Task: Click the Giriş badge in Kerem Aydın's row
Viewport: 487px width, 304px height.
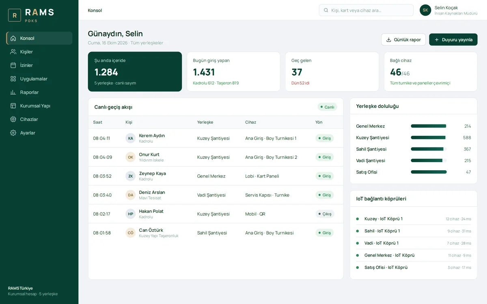Action: [x=325, y=138]
